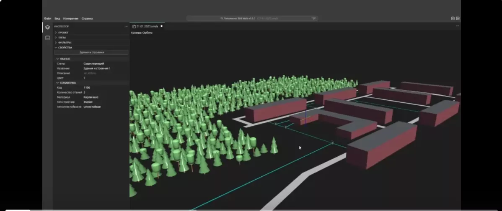Open the database sidebar icon

coord(47,38)
